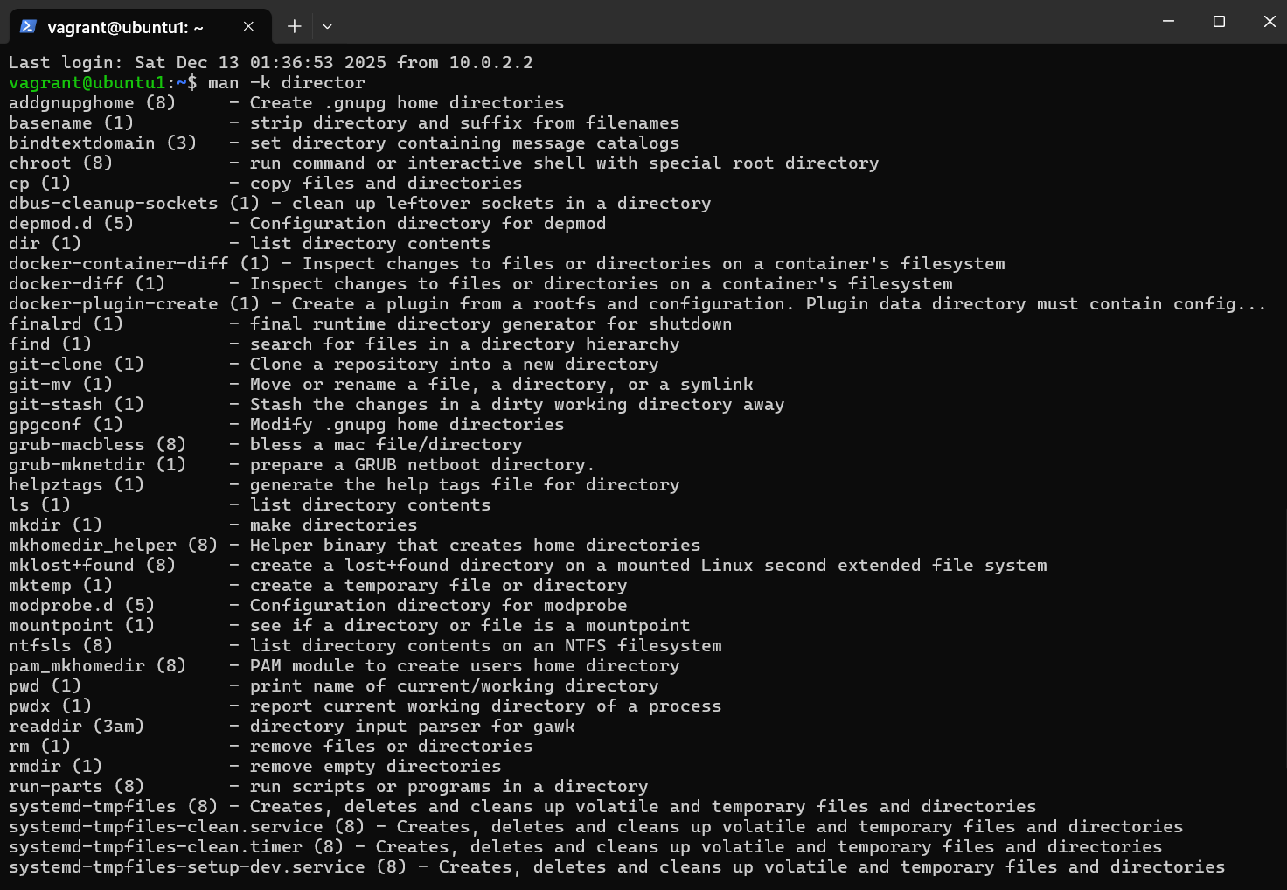The image size is (1287, 890).
Task: Click the green vagrant@ubuntu1 prompt text
Action: [87, 82]
